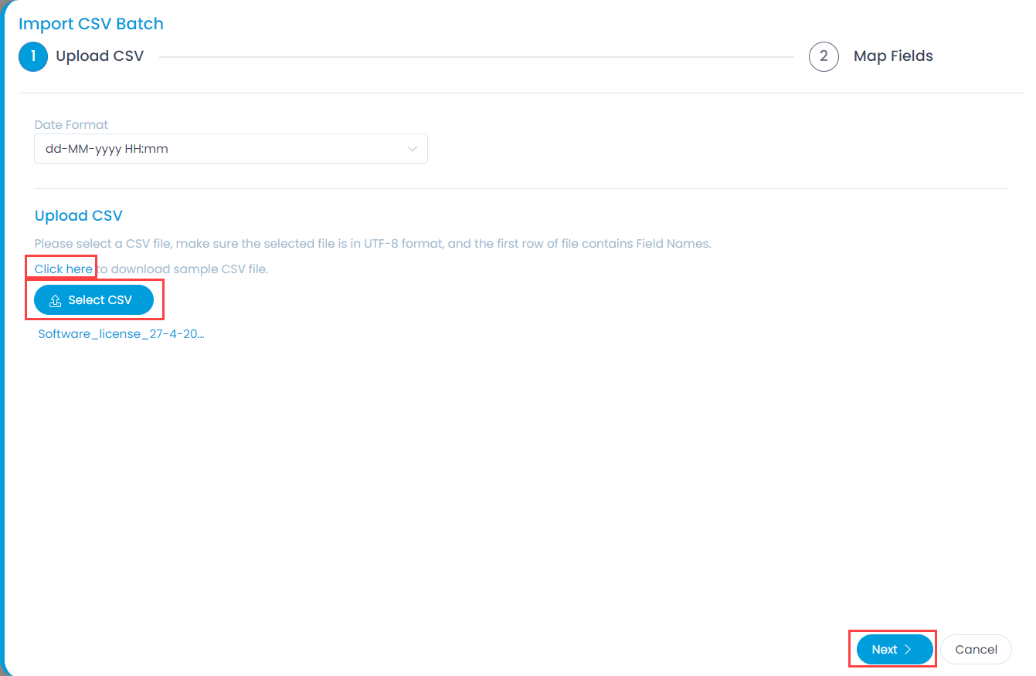Open the Software_license_27-4-20 uploaded file link
Image resolution: width=1036 pixels, height=676 pixels.
121,333
